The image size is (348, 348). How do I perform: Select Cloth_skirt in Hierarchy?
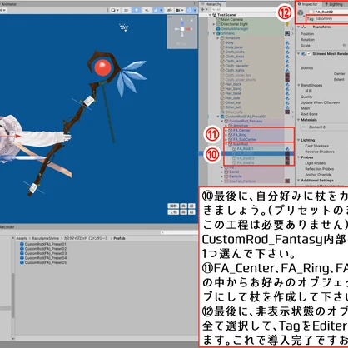tap(234, 61)
